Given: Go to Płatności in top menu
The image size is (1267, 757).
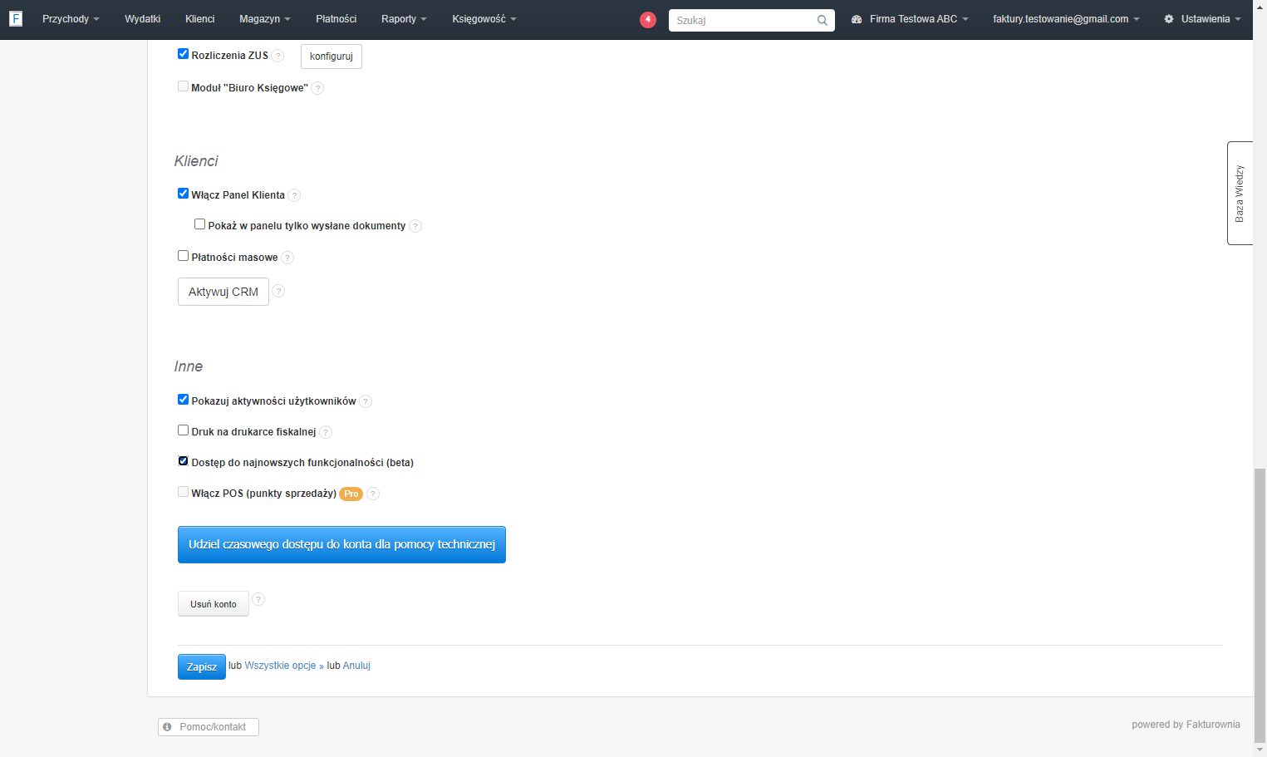Looking at the screenshot, I should [336, 19].
